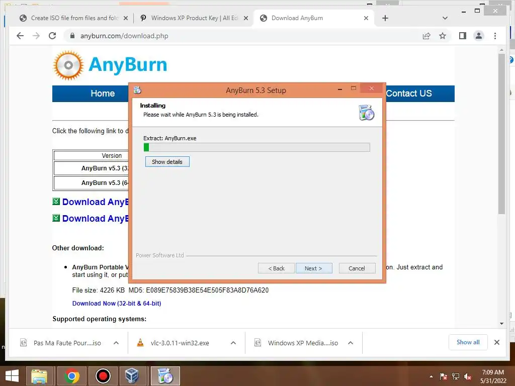Open File Explorer from taskbar
Image resolution: width=515 pixels, height=386 pixels.
[39, 376]
